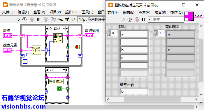Image resolution: width=204 pixels, height=110 pixels.
Task: Toggle the True boolean constant
Action: pyautogui.click(x=60, y=89)
